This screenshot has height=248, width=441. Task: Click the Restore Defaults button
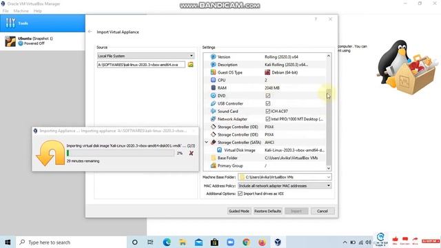point(267,211)
